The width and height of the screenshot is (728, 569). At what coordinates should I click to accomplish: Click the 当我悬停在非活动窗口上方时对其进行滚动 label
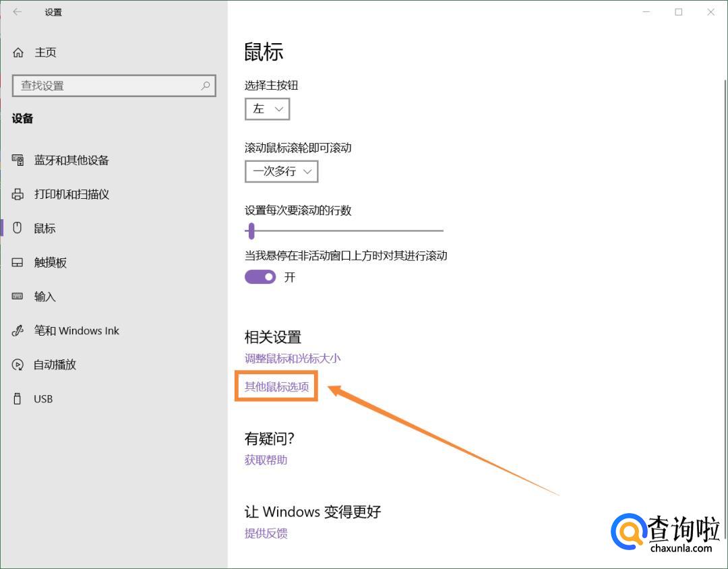click(x=346, y=256)
